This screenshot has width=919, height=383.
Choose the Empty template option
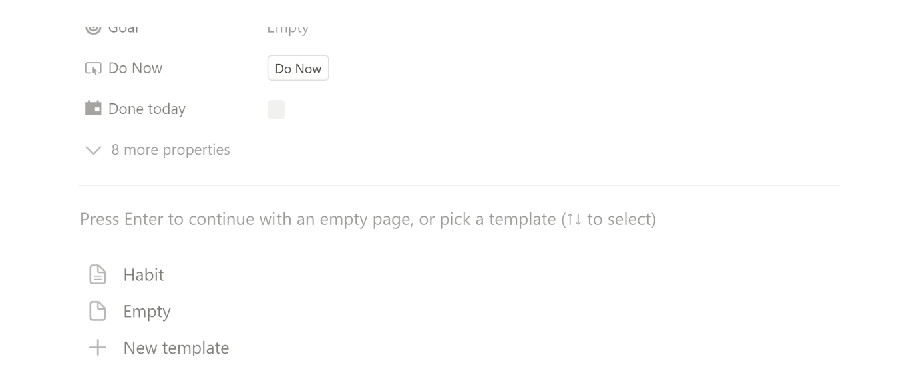pyautogui.click(x=147, y=312)
